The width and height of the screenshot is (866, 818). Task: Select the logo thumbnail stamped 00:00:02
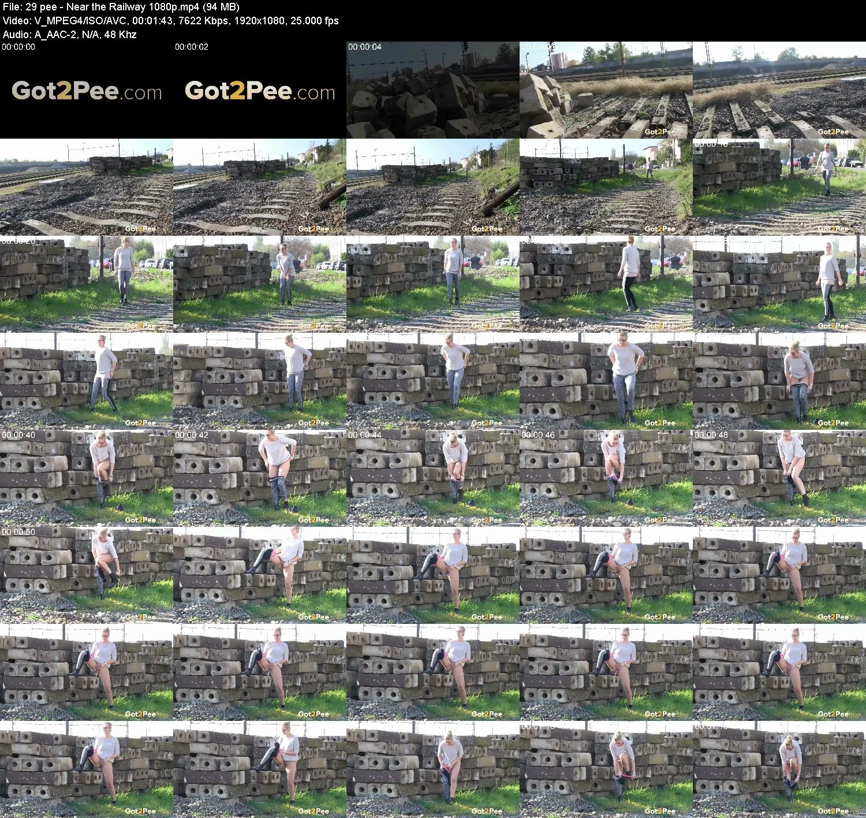click(x=260, y=90)
